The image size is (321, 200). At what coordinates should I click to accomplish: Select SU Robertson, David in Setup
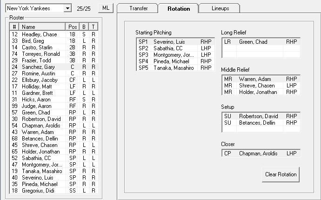pyautogui.click(x=261, y=116)
